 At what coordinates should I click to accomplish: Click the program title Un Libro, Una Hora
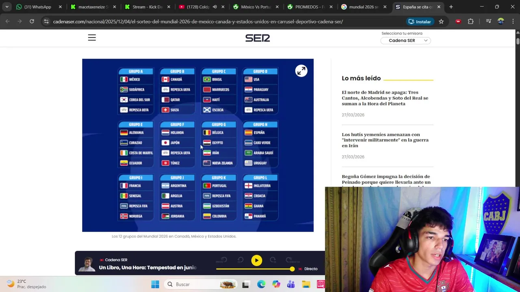pyautogui.click(x=147, y=268)
